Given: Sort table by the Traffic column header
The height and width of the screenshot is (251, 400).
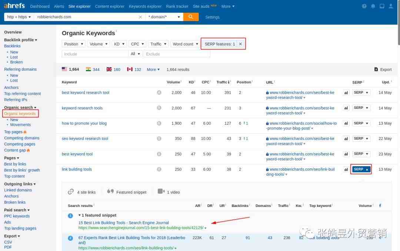Looking at the screenshot, I should click(x=223, y=82).
